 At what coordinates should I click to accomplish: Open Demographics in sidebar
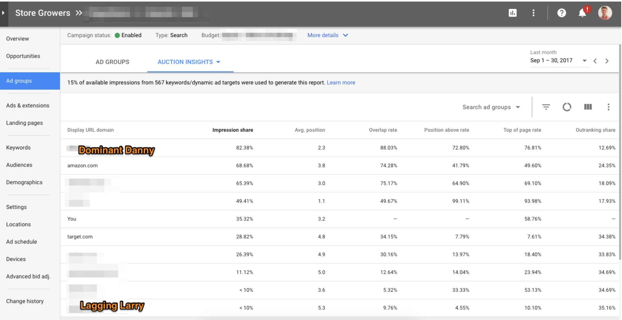[24, 183]
